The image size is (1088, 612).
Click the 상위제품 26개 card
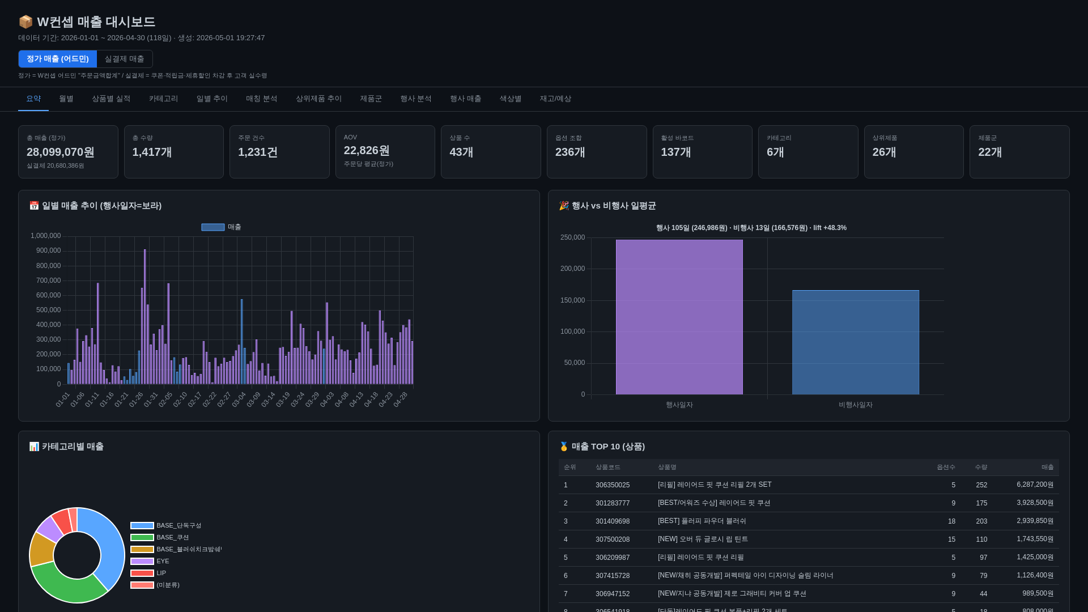tap(914, 152)
